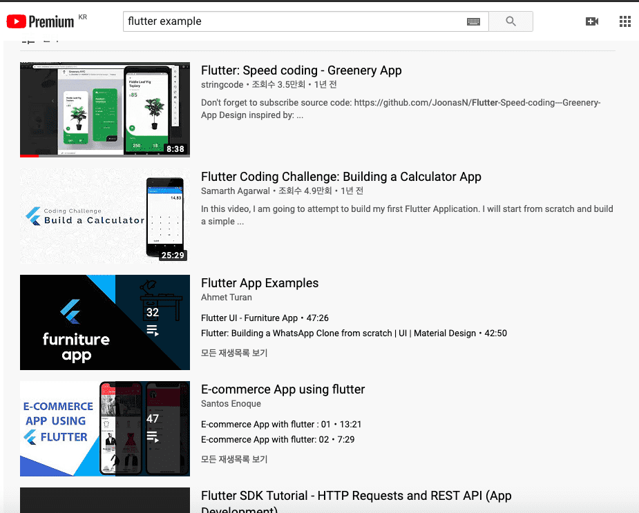Open the Greenery App video thumbnail
Screen dimensions: 639x513
click(105, 110)
